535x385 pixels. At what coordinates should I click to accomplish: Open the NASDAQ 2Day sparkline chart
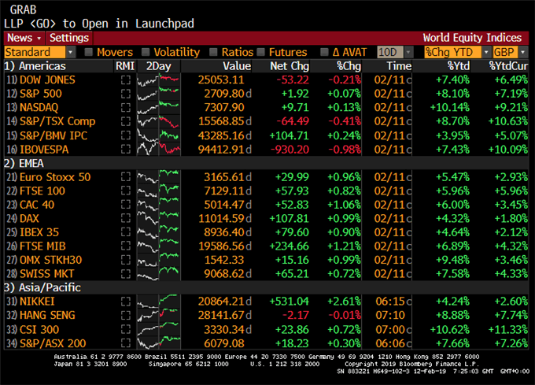[x=158, y=108]
